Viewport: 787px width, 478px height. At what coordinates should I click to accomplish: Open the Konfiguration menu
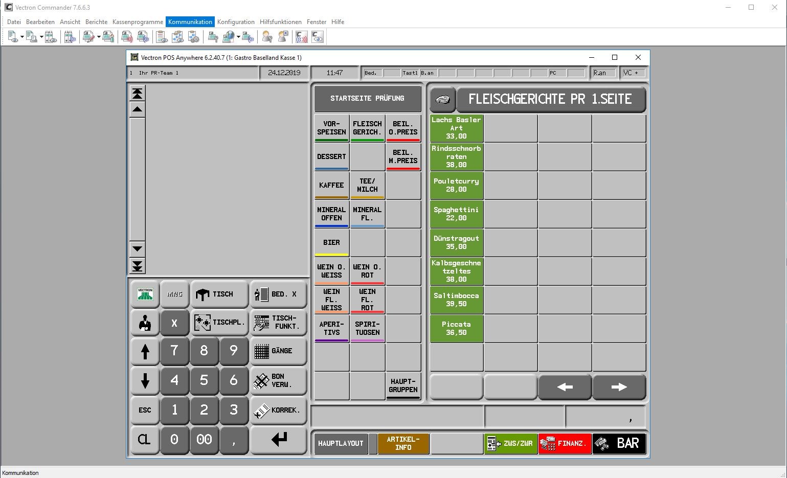236,22
